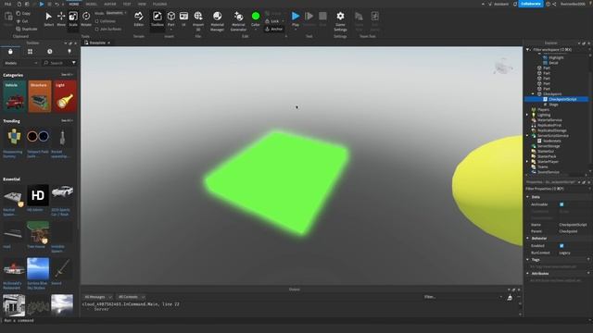The image size is (593, 333).
Task: Switch to the AVATAR ribbon tab
Action: 110,4
